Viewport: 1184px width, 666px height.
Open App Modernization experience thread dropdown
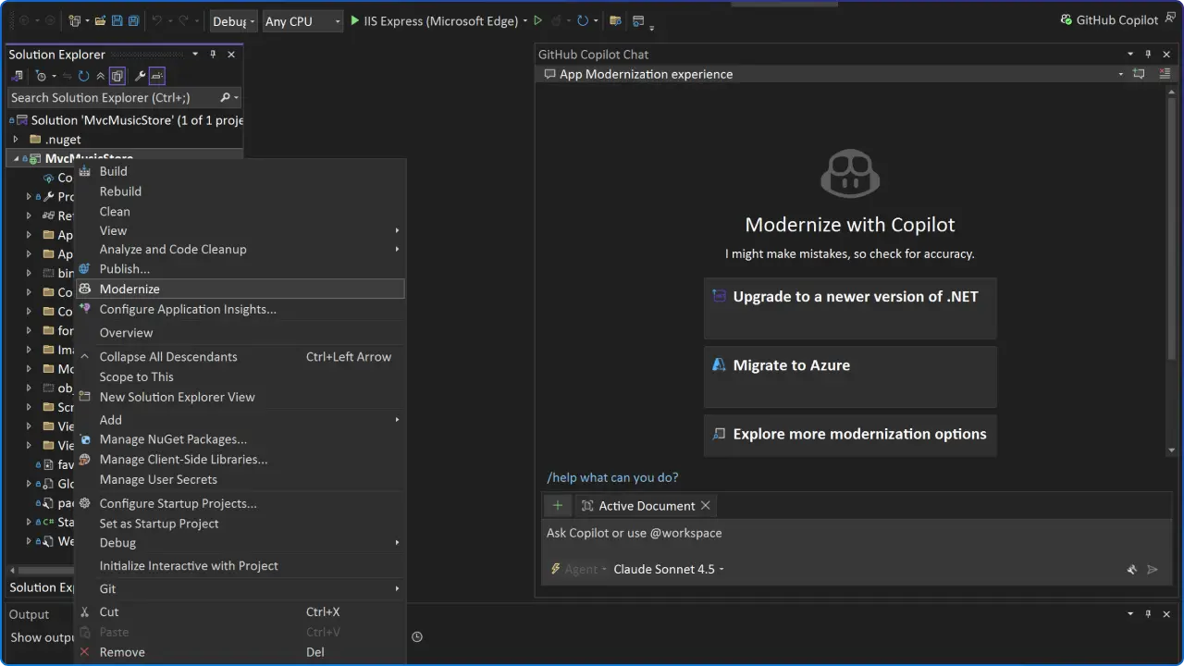click(x=1121, y=74)
